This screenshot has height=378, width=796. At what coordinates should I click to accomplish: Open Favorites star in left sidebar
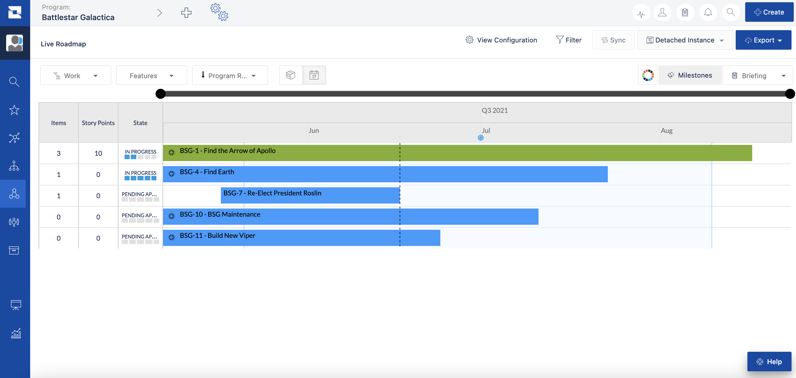pos(14,110)
